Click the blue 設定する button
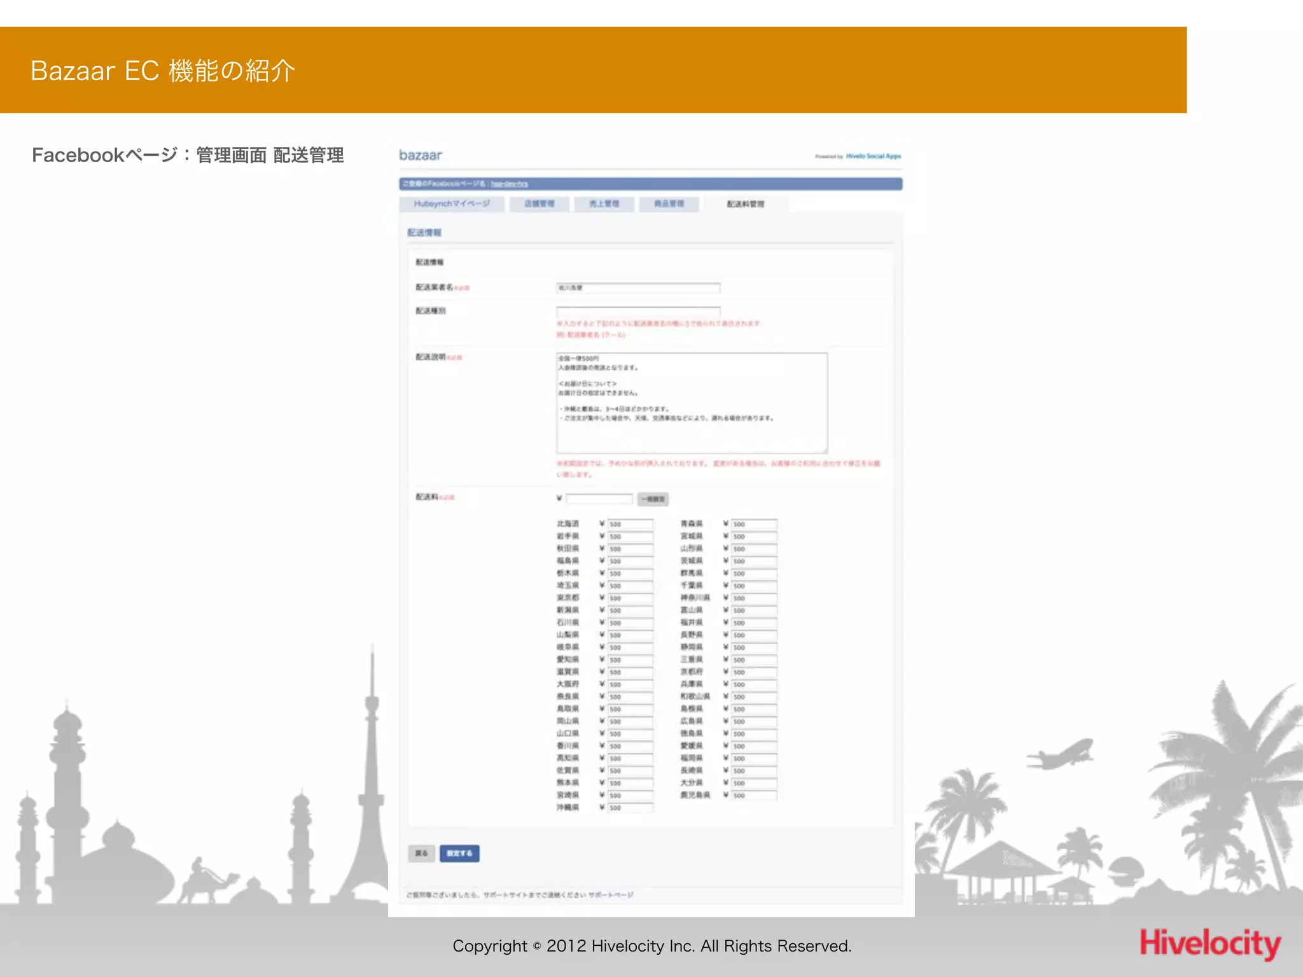Screen dimensions: 1303x977 (459, 853)
